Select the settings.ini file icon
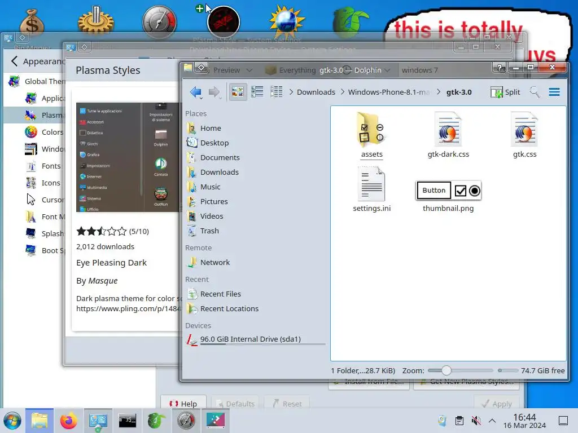The height and width of the screenshot is (433, 578). click(371, 184)
